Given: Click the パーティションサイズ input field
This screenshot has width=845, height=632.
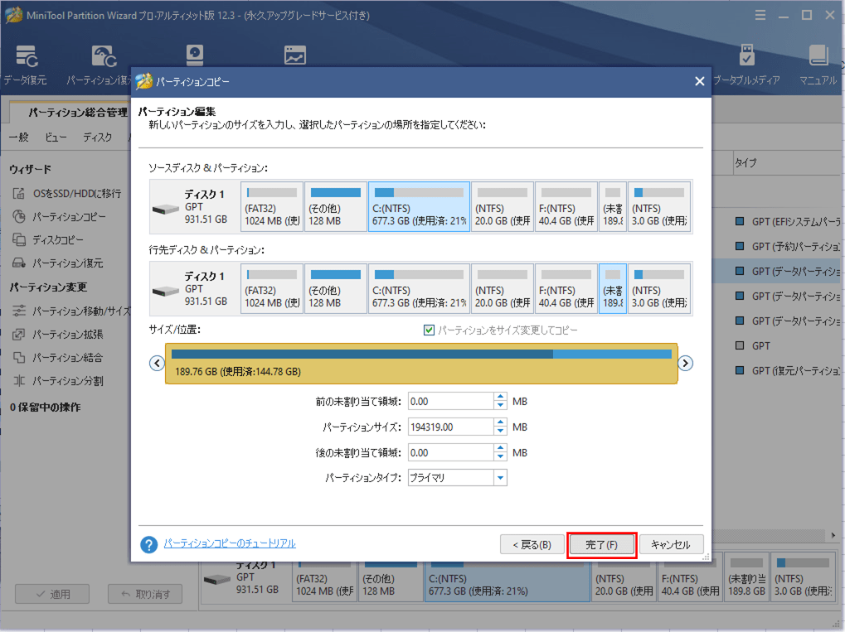Looking at the screenshot, I should coord(450,427).
